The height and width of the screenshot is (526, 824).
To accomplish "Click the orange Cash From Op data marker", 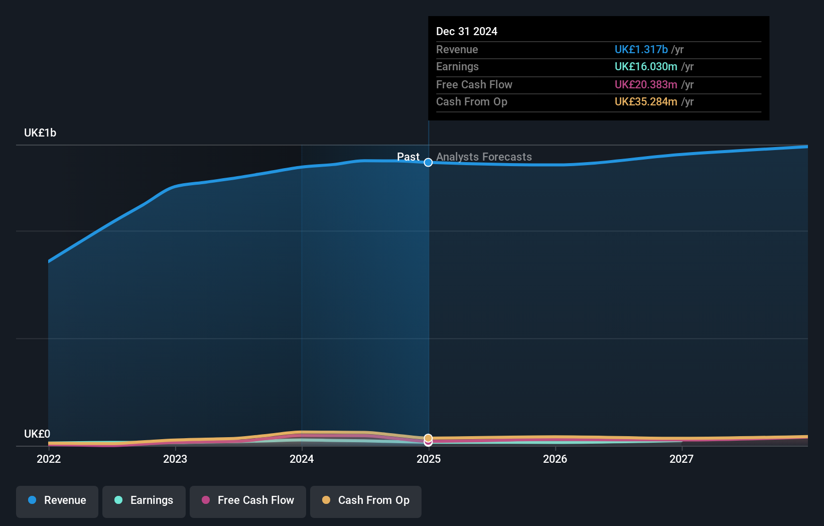I will point(428,438).
